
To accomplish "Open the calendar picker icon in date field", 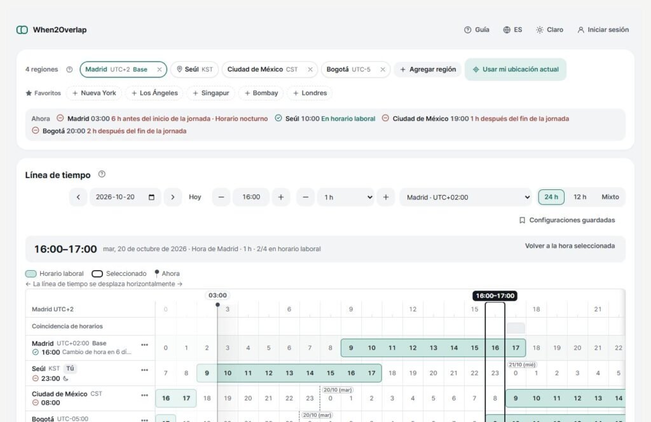I will coord(151,197).
